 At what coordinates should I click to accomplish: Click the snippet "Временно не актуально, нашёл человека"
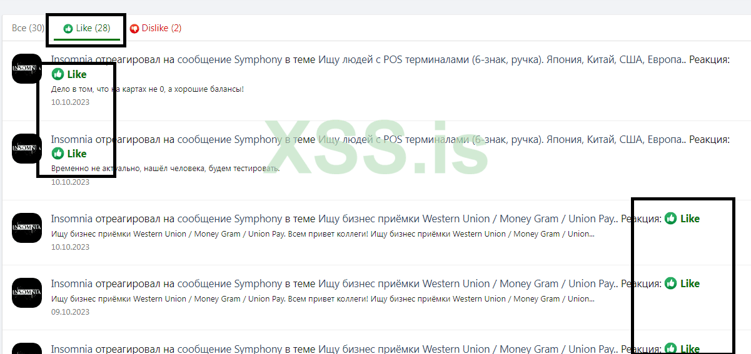click(x=165, y=169)
